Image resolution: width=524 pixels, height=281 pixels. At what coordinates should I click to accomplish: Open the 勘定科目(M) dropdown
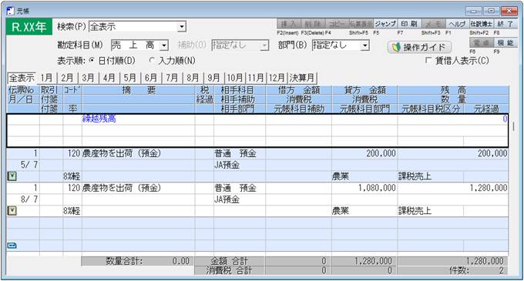[x=164, y=45]
